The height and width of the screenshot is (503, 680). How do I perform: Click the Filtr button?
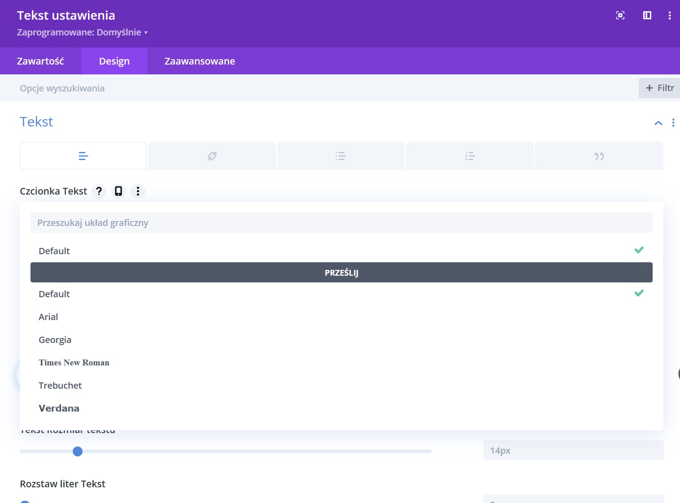coord(660,88)
